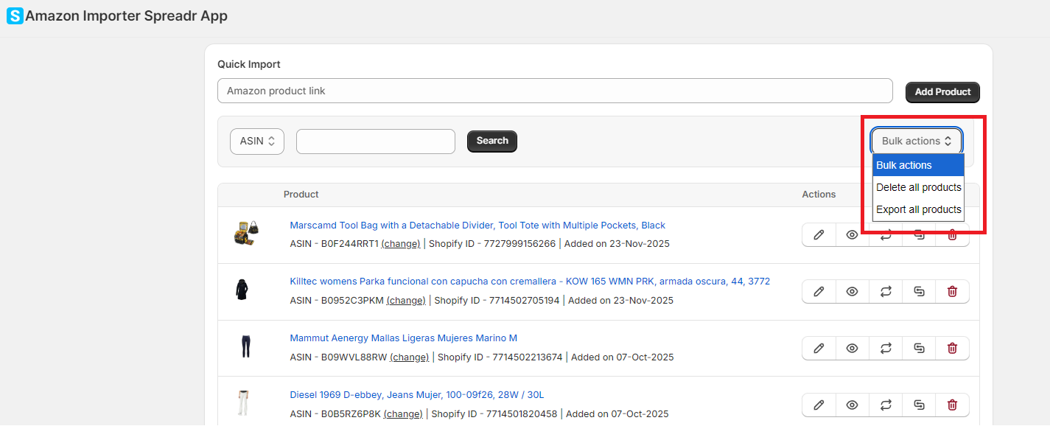Click the Mammut leggings thumbnail
This screenshot has width=1050, height=426.
pos(245,346)
